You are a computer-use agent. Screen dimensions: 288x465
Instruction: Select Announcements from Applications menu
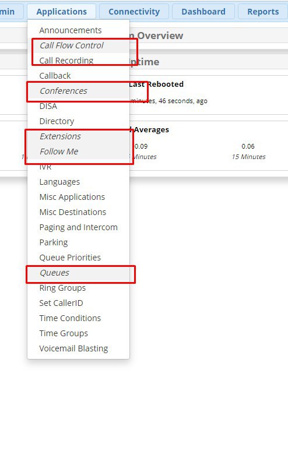click(x=78, y=30)
